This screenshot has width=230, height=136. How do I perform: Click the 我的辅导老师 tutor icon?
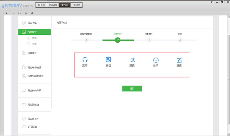pos(24,67)
